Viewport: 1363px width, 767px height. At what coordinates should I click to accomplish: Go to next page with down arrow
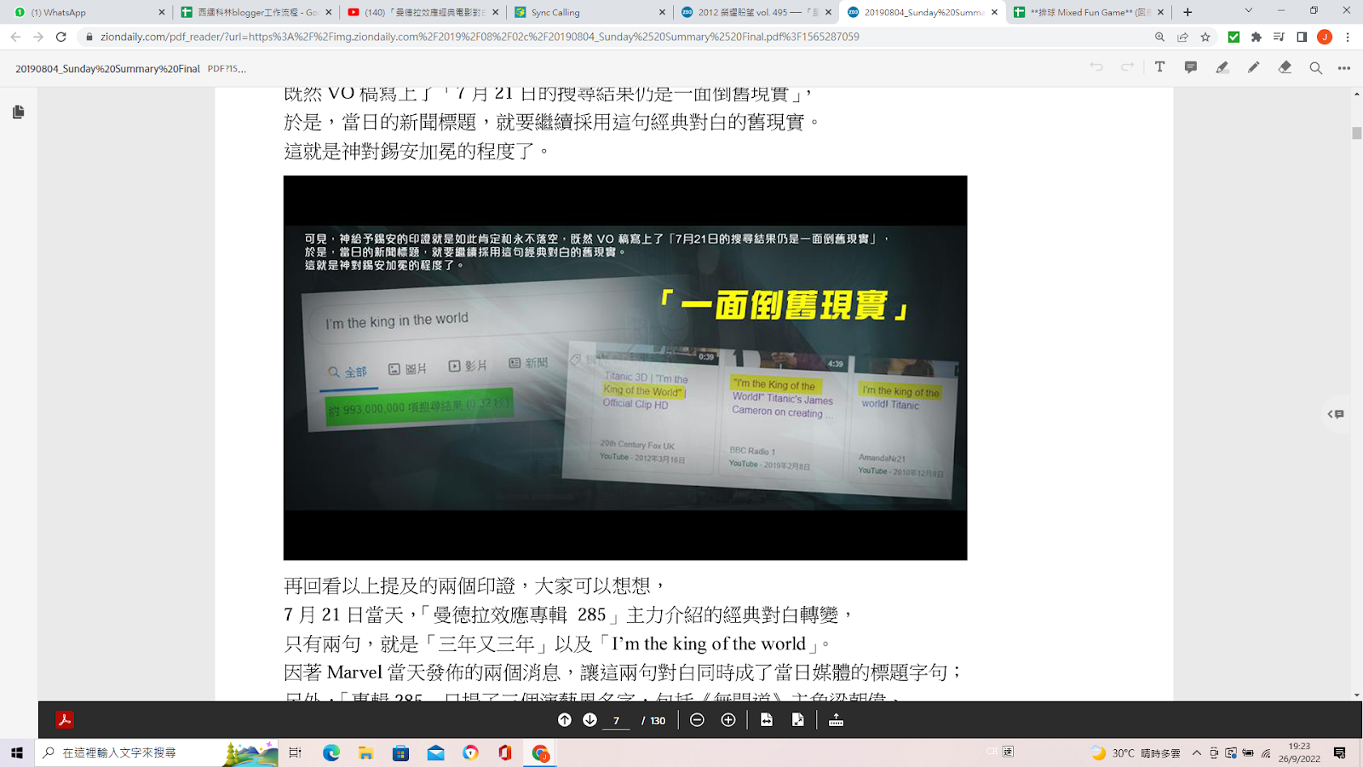coord(589,720)
